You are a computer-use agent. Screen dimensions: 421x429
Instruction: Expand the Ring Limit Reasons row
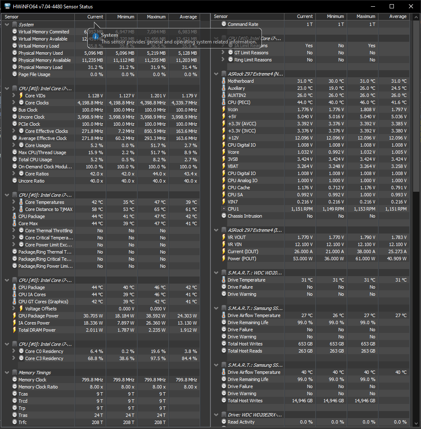pos(223,59)
